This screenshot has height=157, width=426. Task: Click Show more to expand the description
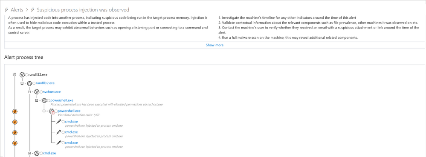tap(214, 45)
